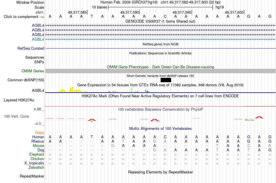This screenshot has height=183, width=276.
Task: Click the light-blue AGBL4 gene label
Action: (38, 40)
